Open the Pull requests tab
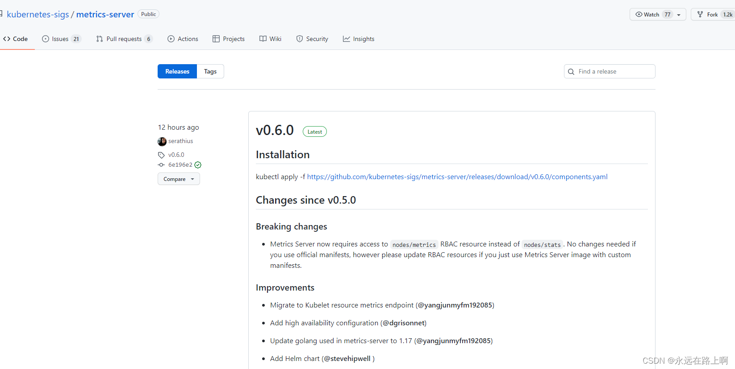The width and height of the screenshot is (735, 369). click(124, 39)
